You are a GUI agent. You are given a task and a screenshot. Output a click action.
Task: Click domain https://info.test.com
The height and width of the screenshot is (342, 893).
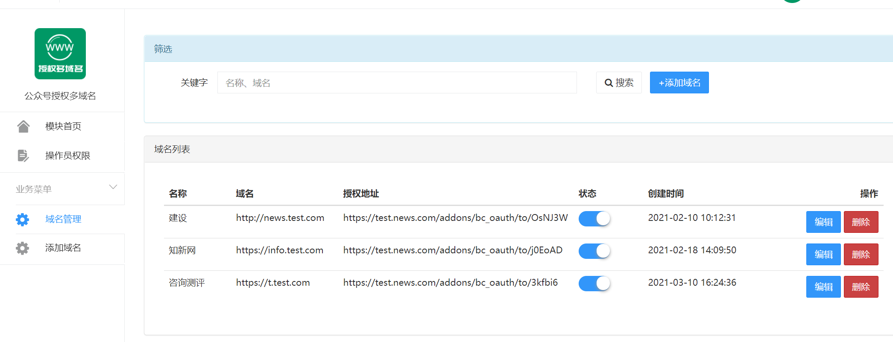tap(280, 250)
